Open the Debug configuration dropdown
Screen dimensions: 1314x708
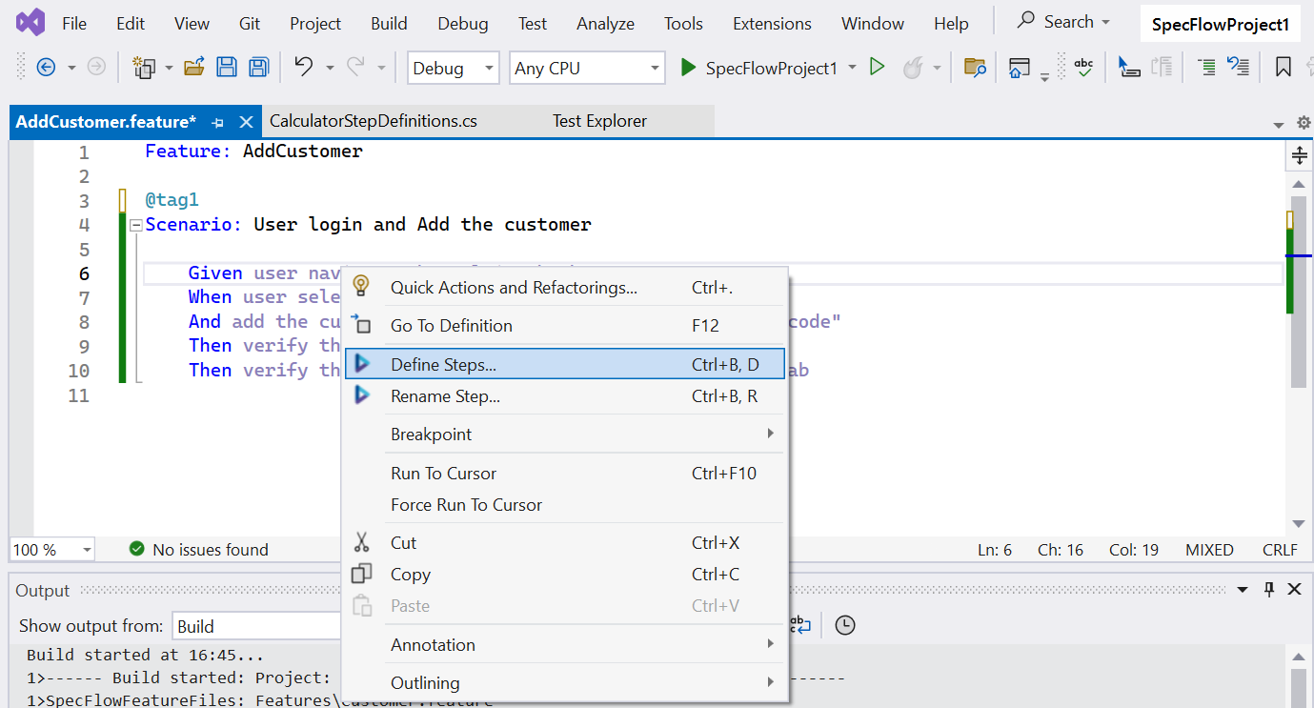point(454,69)
